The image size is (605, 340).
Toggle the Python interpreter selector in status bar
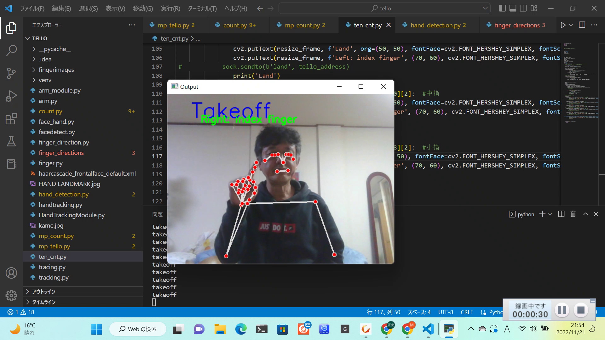(496, 312)
